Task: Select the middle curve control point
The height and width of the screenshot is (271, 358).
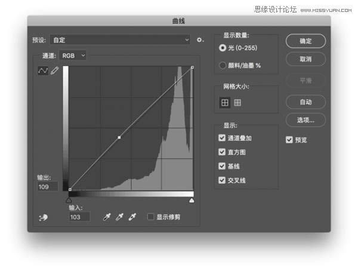Action: [x=119, y=137]
